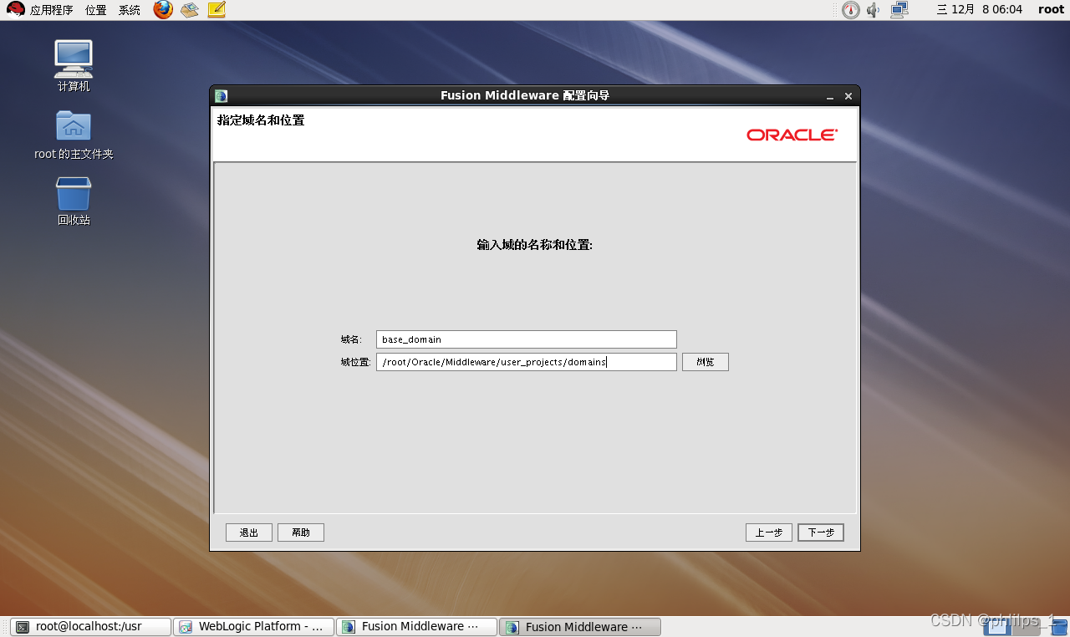Open the clock showing 12月 8 06:04
The image size is (1070, 637).
tap(979, 10)
